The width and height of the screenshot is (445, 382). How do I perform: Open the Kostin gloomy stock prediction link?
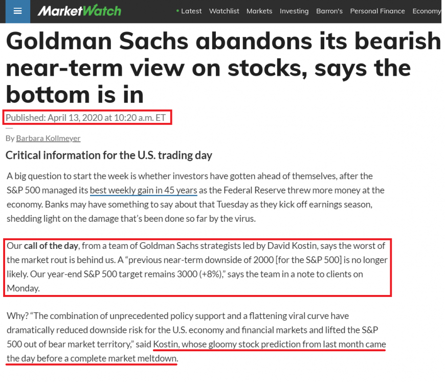[x=270, y=344]
